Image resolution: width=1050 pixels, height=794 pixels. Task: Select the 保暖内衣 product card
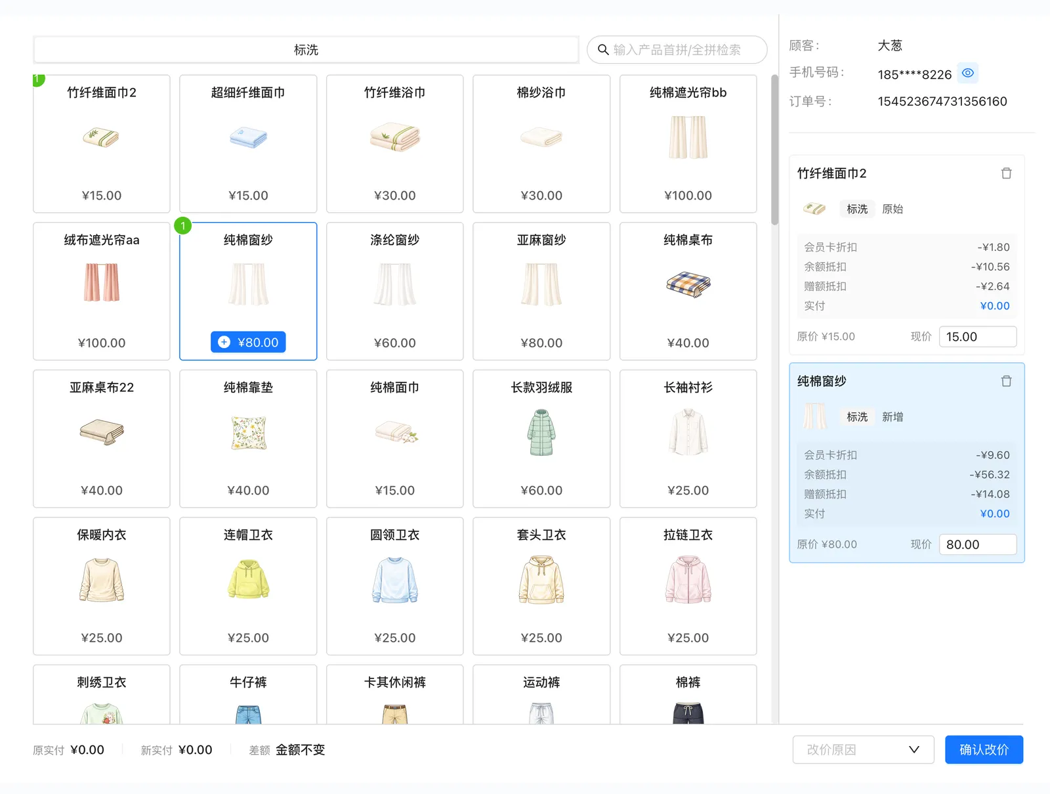click(102, 586)
